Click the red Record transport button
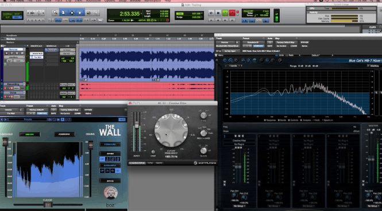The image size is (382, 211). tap(232, 13)
